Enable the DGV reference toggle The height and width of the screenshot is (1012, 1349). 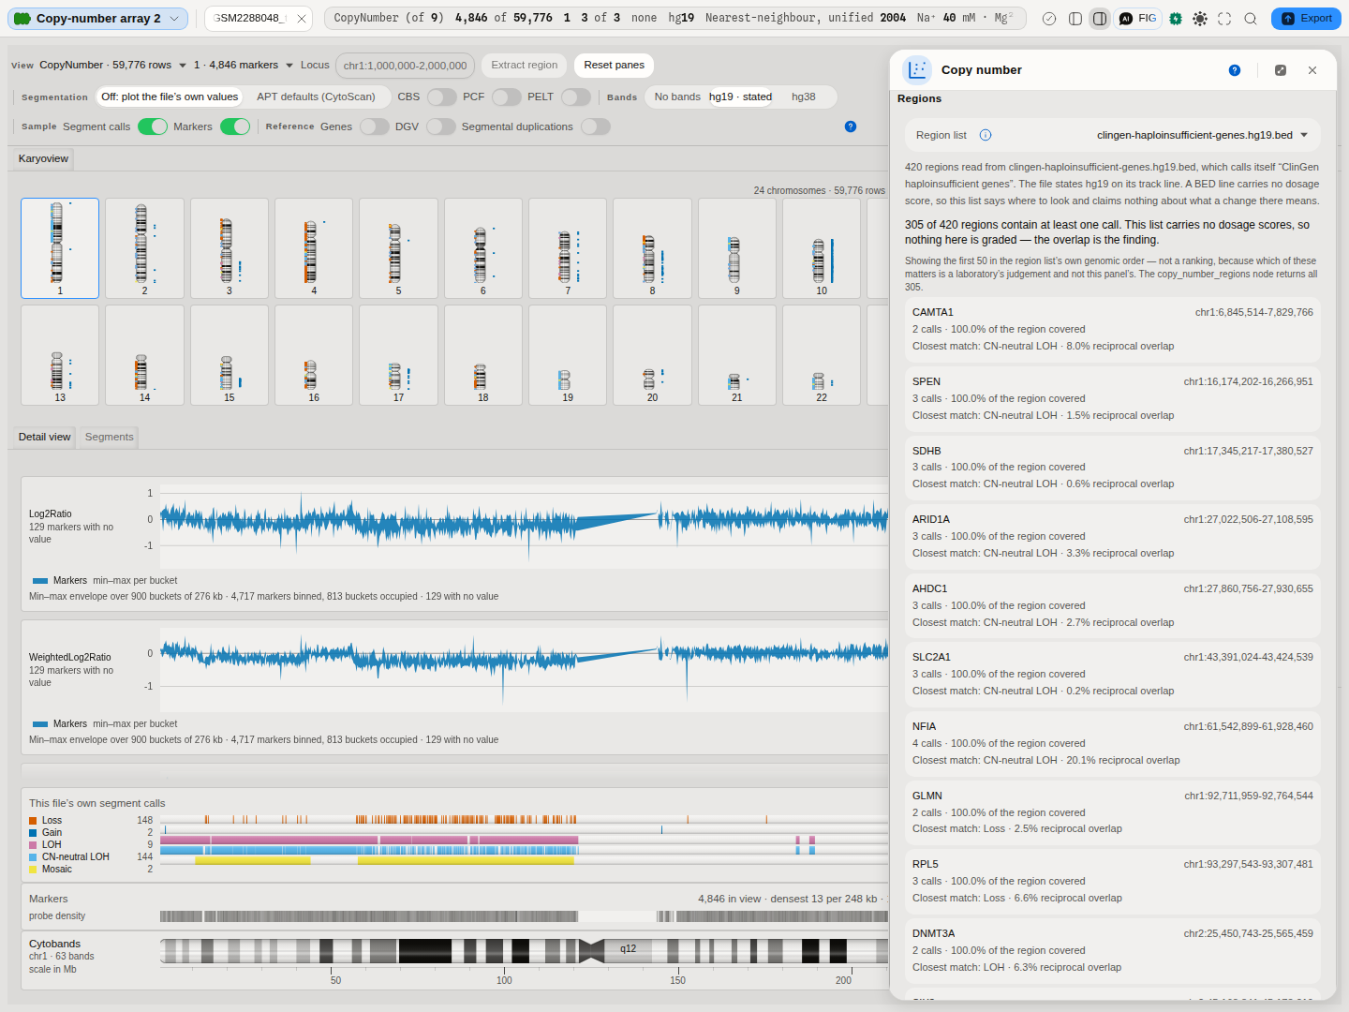[x=441, y=126]
